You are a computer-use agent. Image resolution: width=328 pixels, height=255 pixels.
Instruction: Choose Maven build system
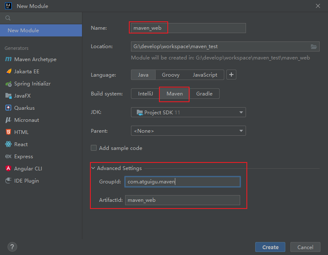[x=174, y=94]
